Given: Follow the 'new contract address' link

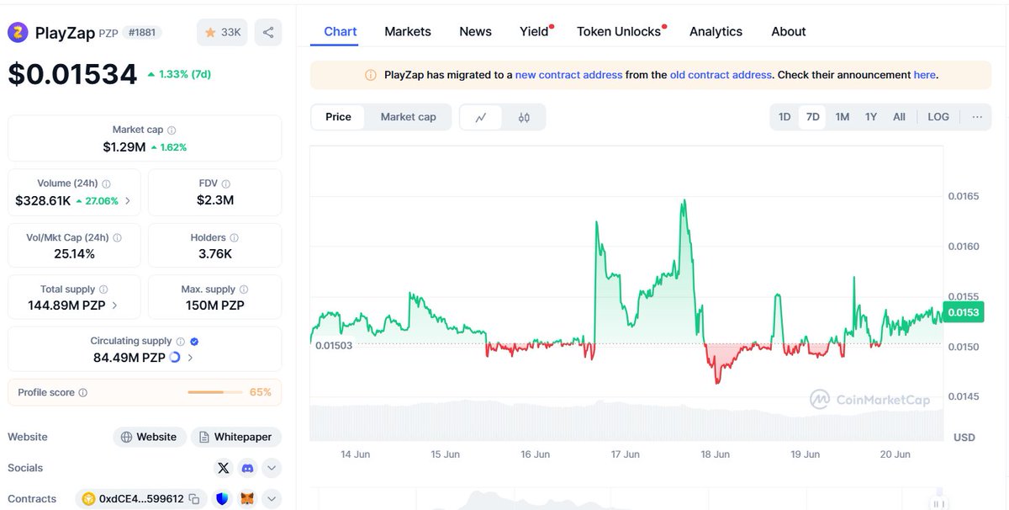Looking at the screenshot, I should pyautogui.click(x=569, y=75).
